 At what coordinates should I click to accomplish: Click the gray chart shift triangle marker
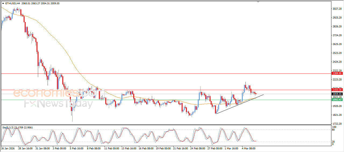coord(258,2)
